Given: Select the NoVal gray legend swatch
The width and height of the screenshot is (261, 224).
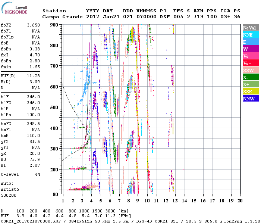Looking at the screenshot, I should 250,28.
